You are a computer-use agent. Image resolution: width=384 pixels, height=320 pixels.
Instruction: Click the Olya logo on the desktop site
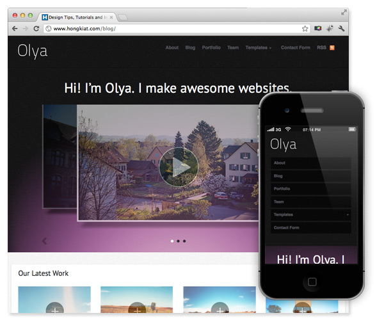pos(33,51)
